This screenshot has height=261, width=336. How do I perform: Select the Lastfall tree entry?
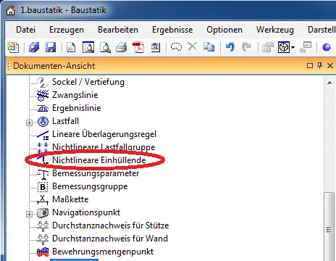click(x=65, y=121)
